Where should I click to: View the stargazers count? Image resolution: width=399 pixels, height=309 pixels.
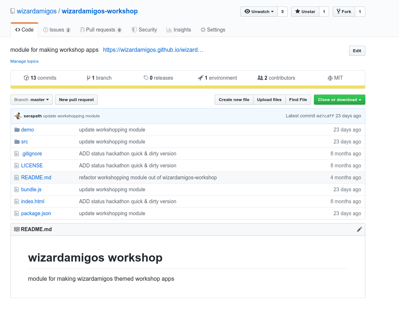pos(324,12)
